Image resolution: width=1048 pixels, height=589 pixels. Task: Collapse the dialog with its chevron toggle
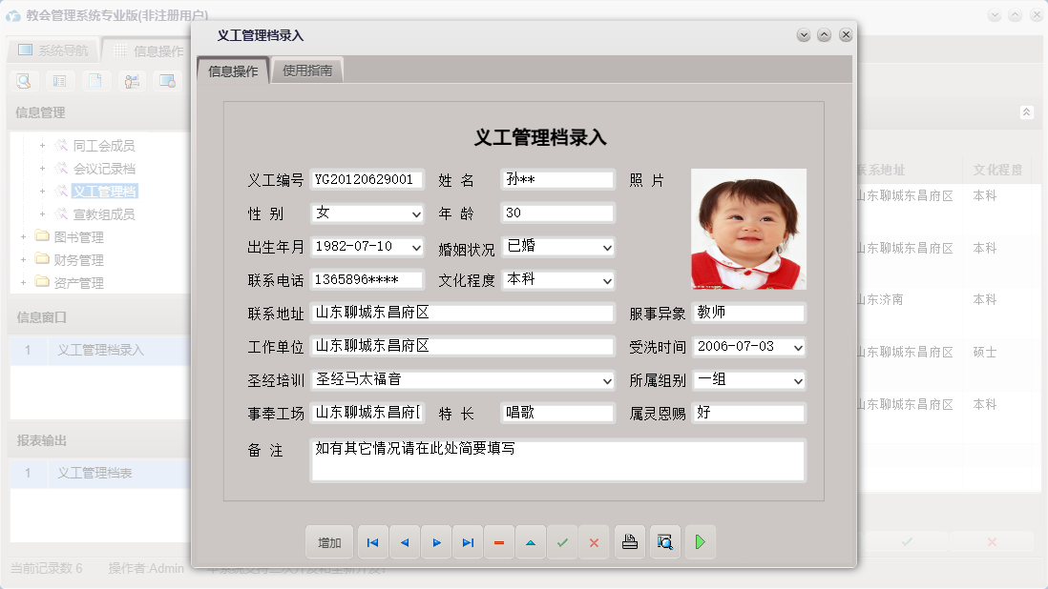(803, 34)
